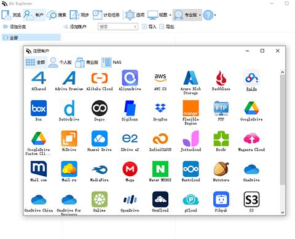Screen dimensions: 295x239
Task: Switch to the business edition tab
Action: click(87, 62)
